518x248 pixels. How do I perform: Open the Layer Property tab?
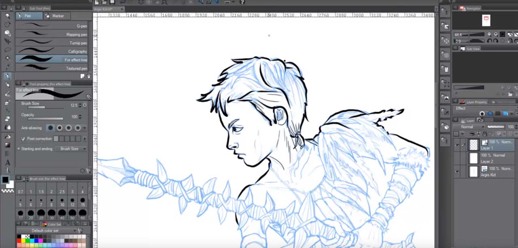coord(477,102)
